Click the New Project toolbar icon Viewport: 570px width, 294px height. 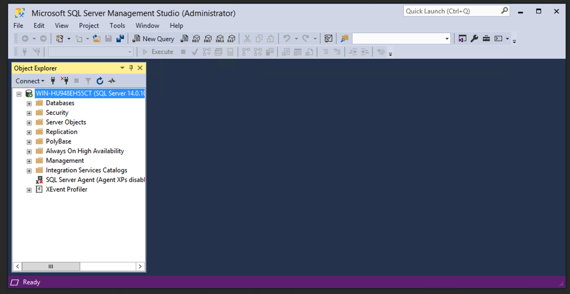(60, 38)
